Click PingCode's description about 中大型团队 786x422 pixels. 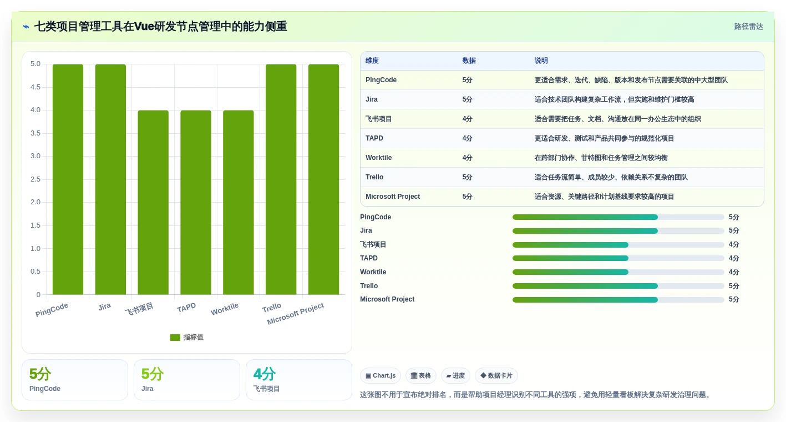tap(631, 80)
